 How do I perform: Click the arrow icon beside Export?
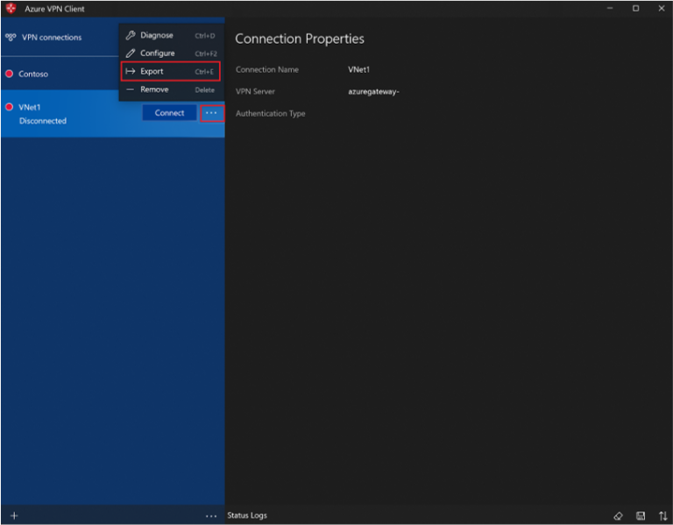pyautogui.click(x=131, y=71)
